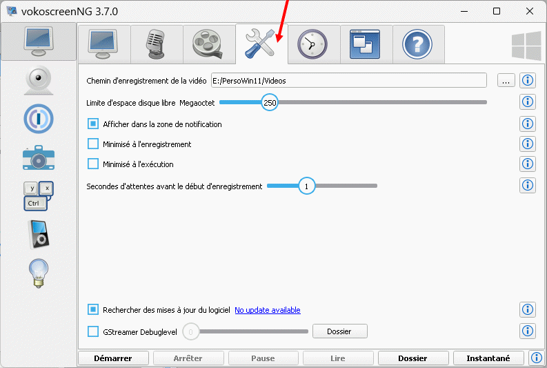The image size is (547, 368).
Task: Open the question mark help tab
Action: 417,44
